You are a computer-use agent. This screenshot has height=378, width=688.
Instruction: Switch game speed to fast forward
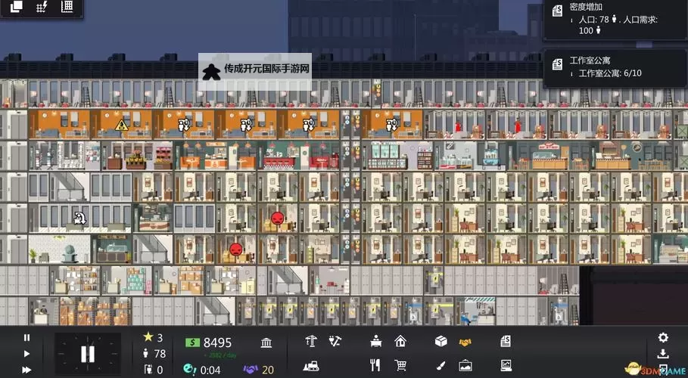[26, 370]
